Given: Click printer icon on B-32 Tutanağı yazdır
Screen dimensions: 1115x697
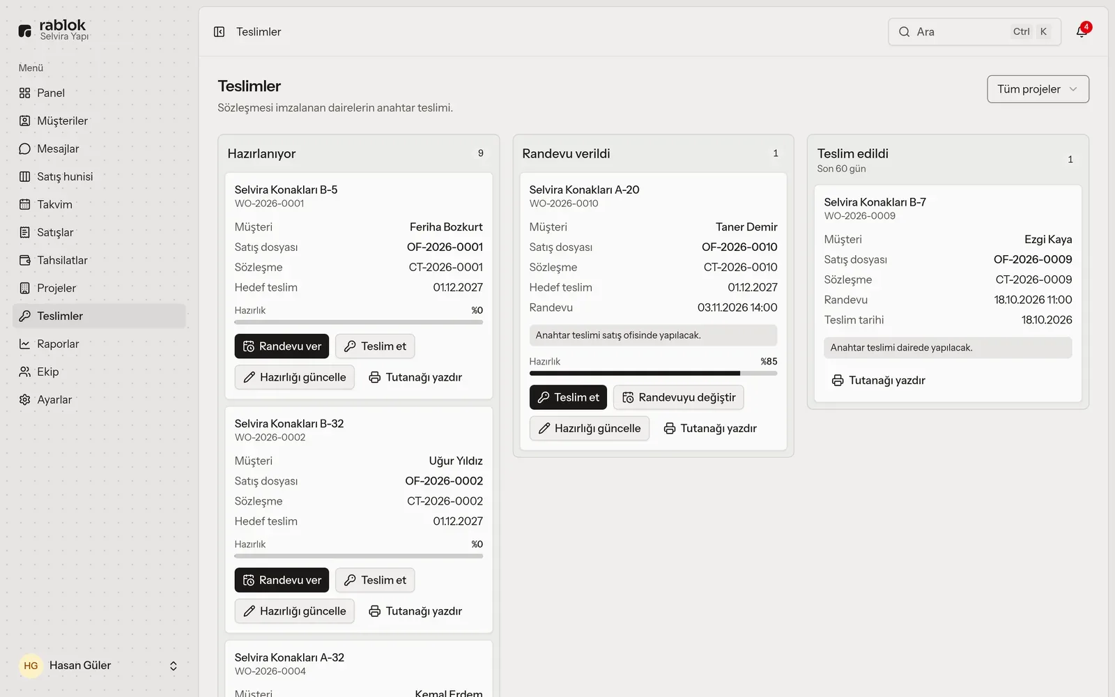Looking at the screenshot, I should click(374, 611).
